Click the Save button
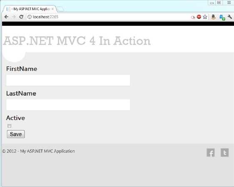Viewport: 234px width, 187px height. tap(16, 134)
